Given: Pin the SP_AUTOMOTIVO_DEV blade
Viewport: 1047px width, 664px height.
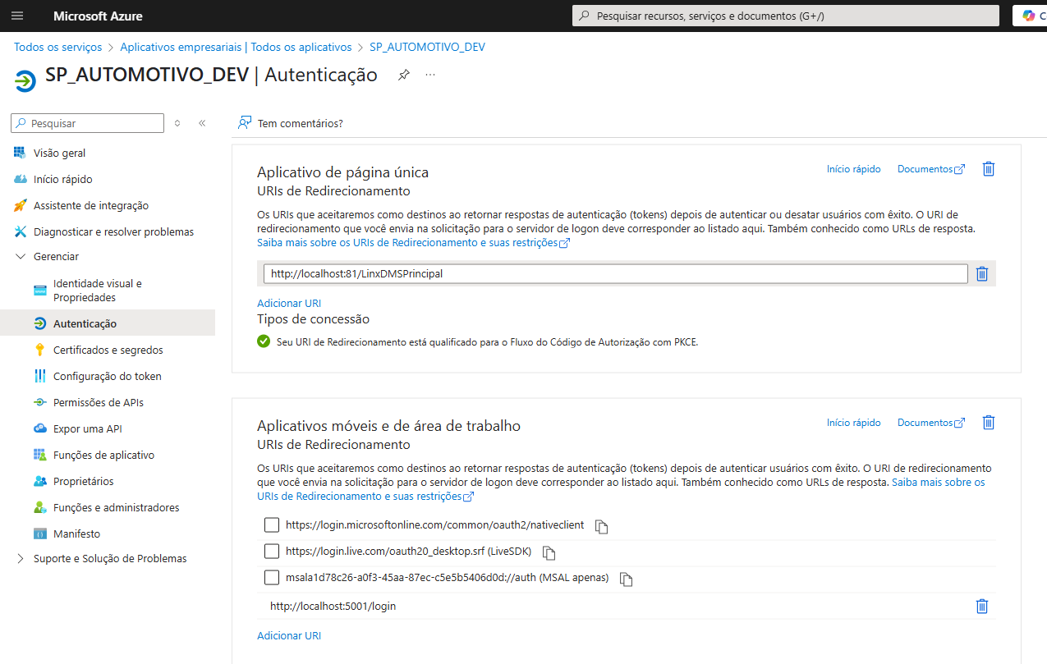Looking at the screenshot, I should pos(403,75).
